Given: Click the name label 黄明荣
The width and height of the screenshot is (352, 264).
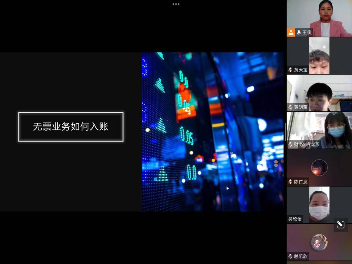Looking at the screenshot, I should click(301, 107).
